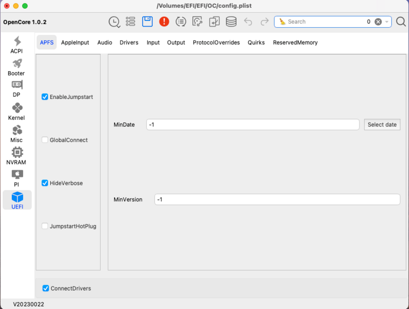
Task: Open the Booter rocket section
Action: click(17, 67)
